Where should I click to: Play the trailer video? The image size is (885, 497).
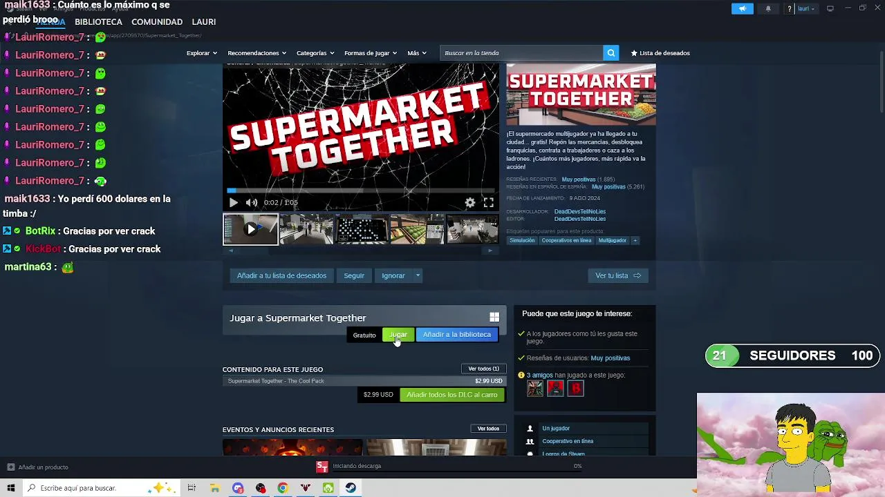point(233,202)
